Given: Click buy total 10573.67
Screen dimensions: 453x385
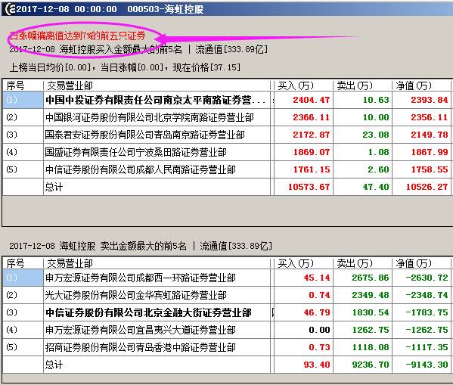Looking at the screenshot, I should [x=309, y=187].
